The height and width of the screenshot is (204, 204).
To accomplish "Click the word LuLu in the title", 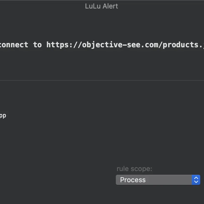I will pyautogui.click(x=93, y=6).
